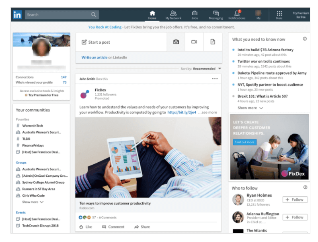318x242 pixels.
Task: Open NYT, Spotify partner to boost audience
Action: point(270,85)
